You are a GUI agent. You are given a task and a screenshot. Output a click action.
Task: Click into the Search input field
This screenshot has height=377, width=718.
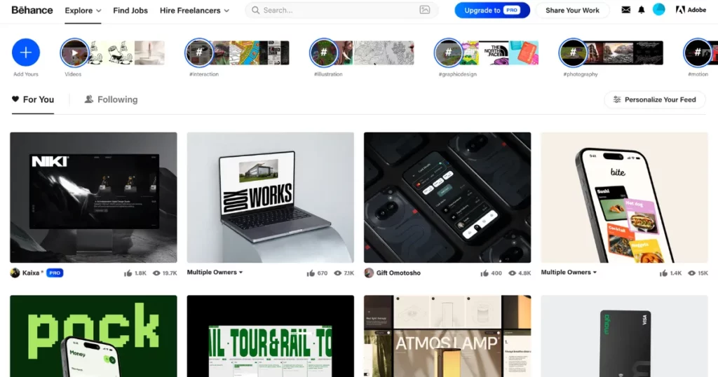tap(337, 11)
